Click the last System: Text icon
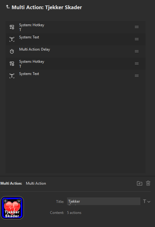This screenshot has width=155, height=227. (x=12, y=76)
